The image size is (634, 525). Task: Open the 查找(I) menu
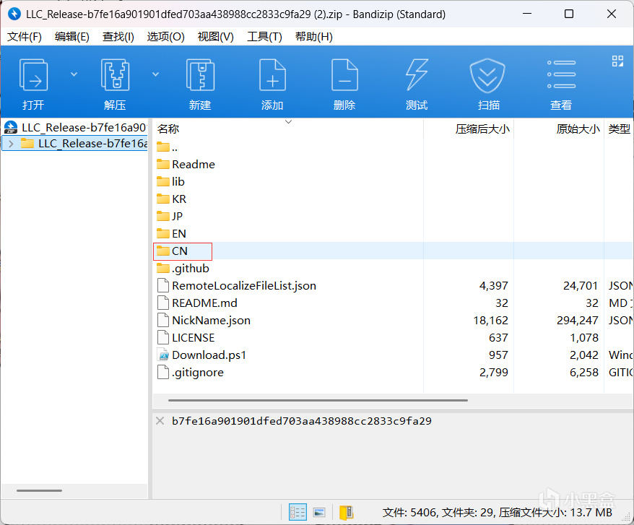pyautogui.click(x=118, y=37)
